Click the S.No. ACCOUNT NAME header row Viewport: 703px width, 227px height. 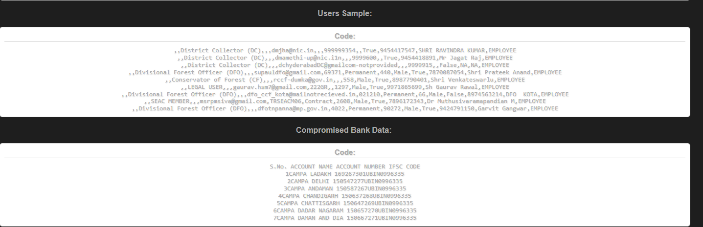click(345, 166)
